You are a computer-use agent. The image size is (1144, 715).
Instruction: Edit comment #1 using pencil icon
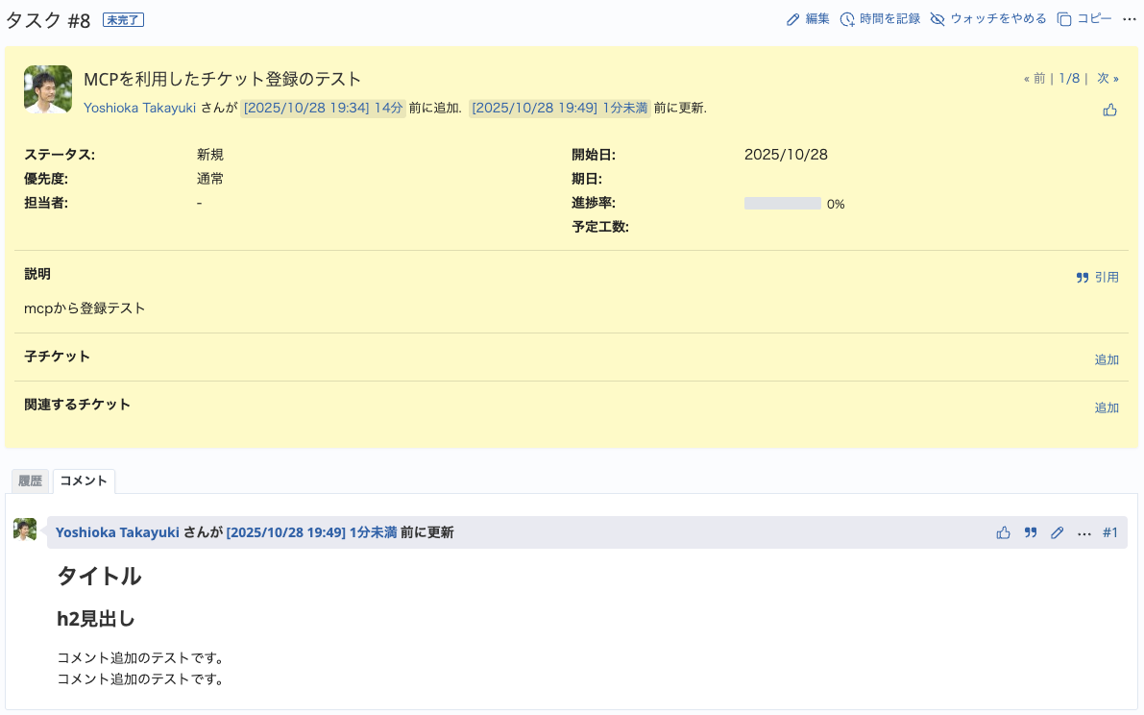point(1058,532)
